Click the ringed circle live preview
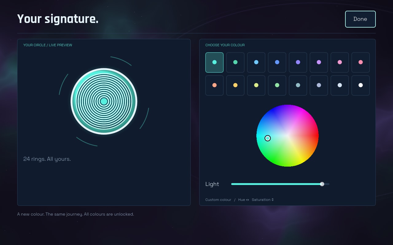The image size is (393, 245). click(104, 101)
